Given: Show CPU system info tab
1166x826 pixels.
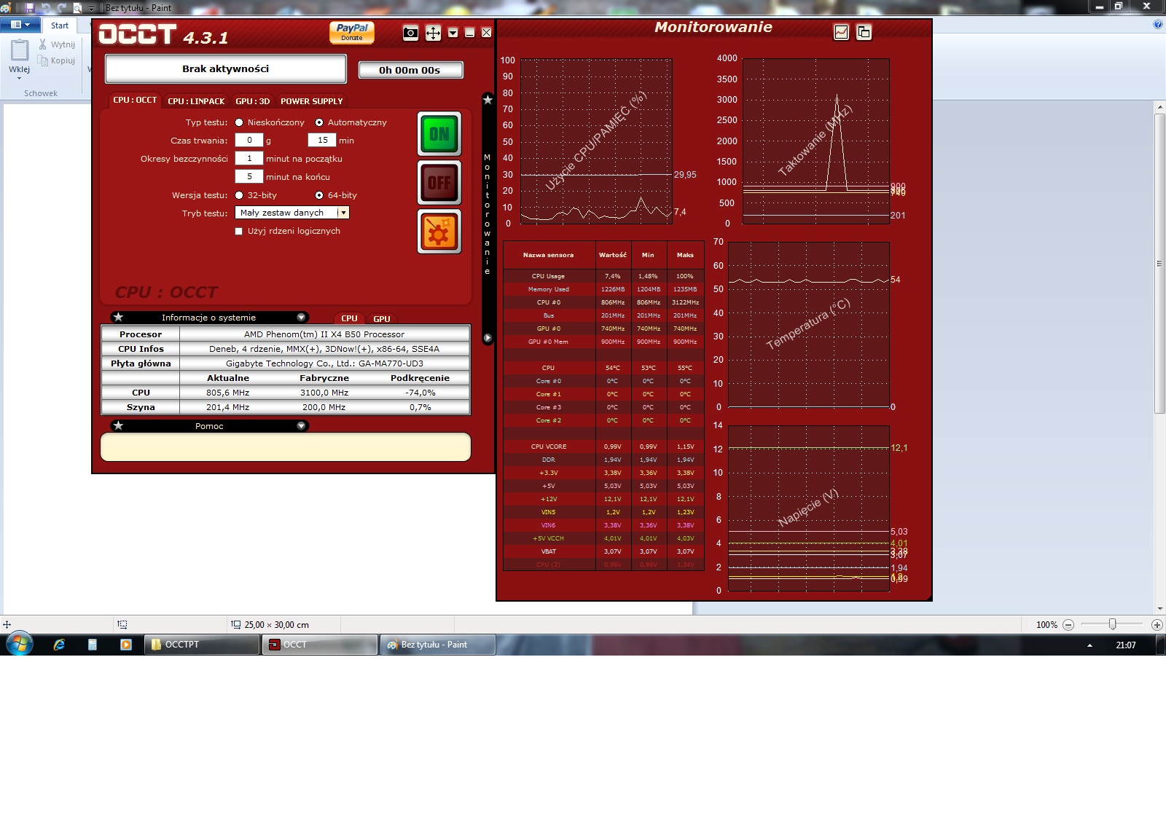Looking at the screenshot, I should (349, 318).
